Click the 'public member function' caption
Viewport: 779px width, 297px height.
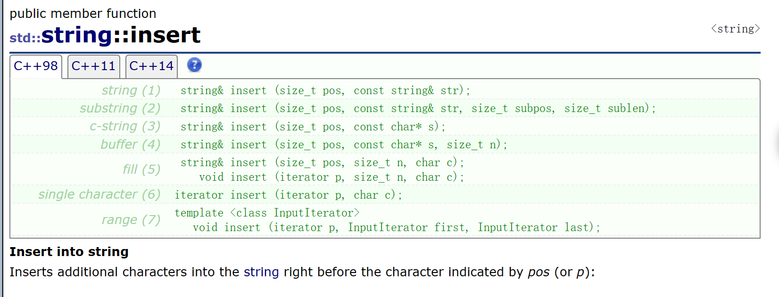coord(83,14)
